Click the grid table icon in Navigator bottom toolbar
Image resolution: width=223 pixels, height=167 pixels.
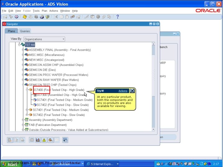[x=32, y=140]
